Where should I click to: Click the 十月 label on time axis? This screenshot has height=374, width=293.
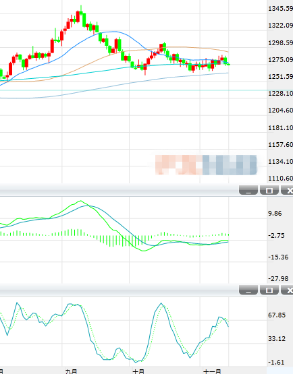(x=138, y=371)
